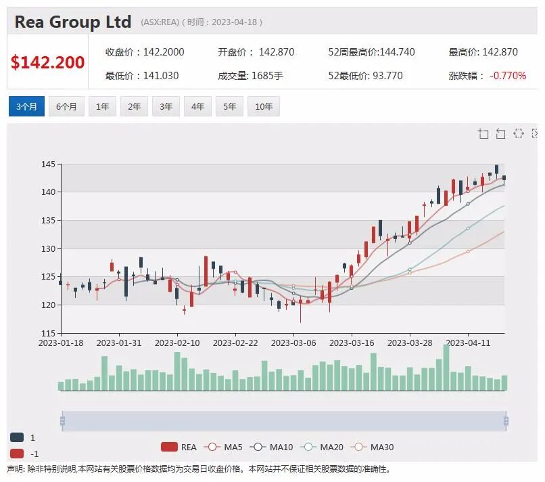Open the 2年 range tab
The height and width of the screenshot is (482, 545).
(134, 106)
